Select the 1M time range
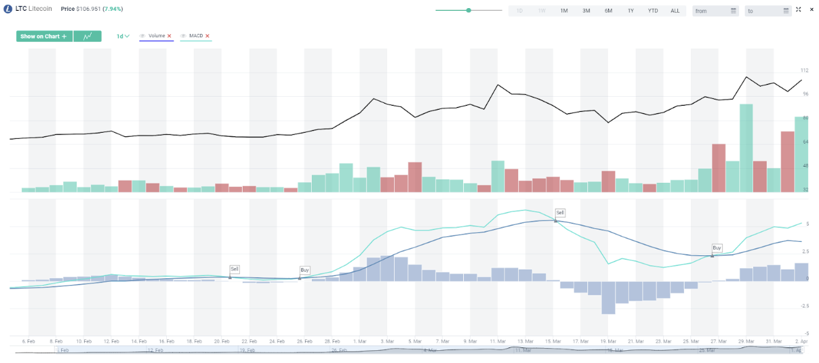 [x=563, y=11]
